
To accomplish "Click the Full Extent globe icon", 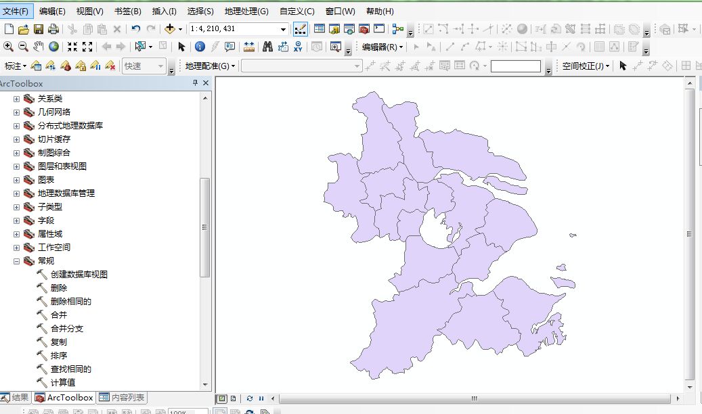I will click(53, 47).
